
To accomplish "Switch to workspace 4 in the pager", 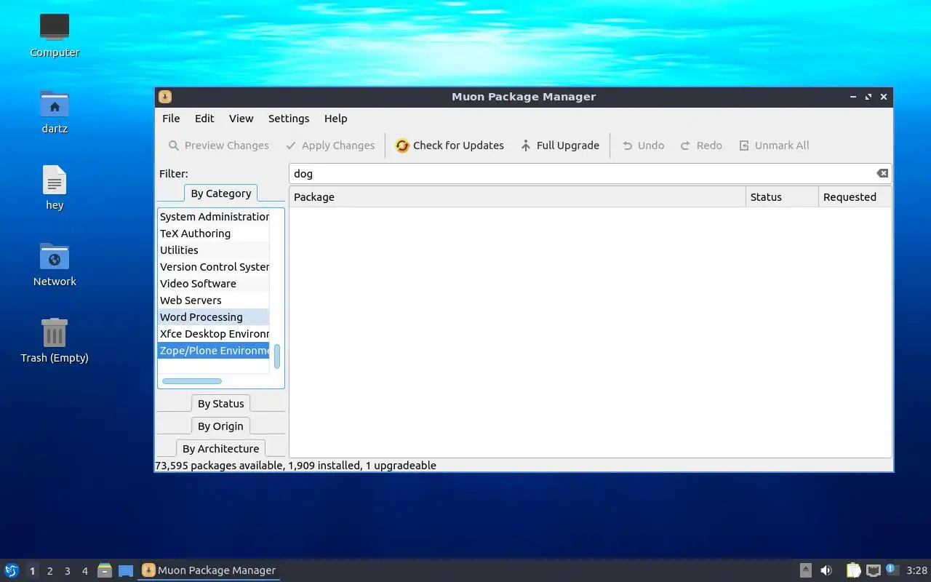I will pos(85,571).
